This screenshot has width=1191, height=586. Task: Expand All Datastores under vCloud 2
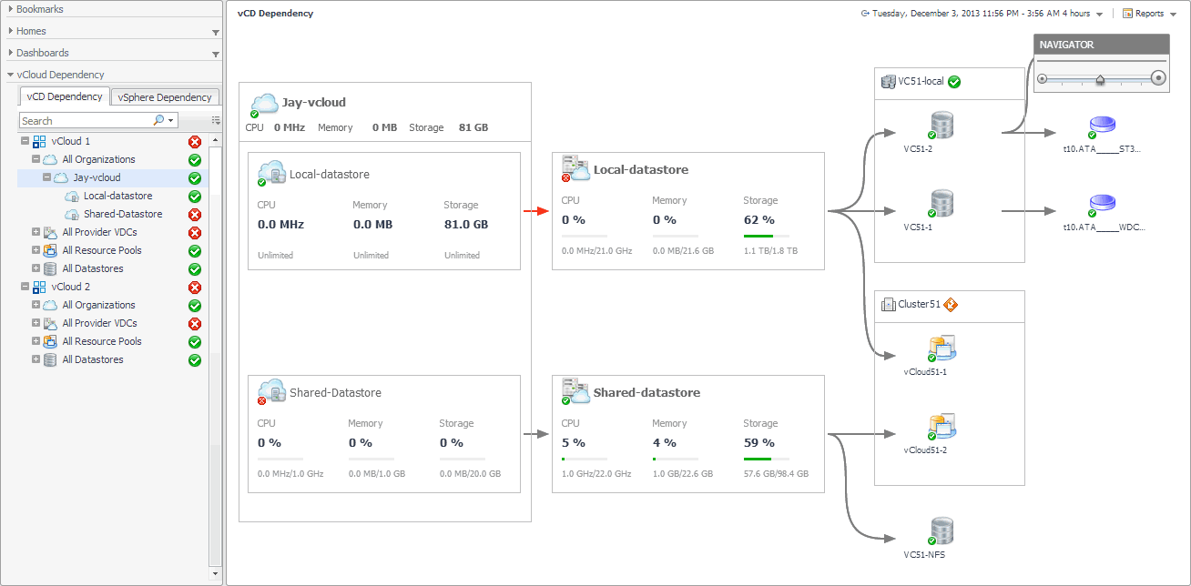tap(36, 359)
